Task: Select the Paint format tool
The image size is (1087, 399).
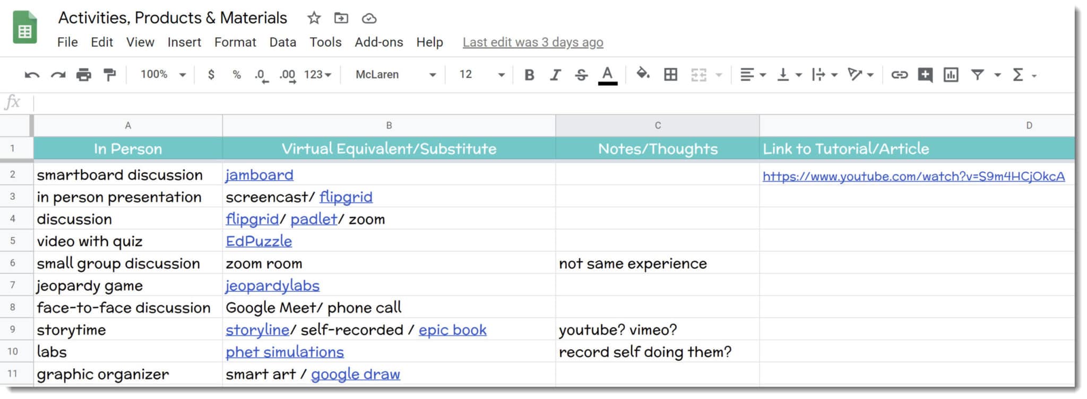Action: [109, 75]
